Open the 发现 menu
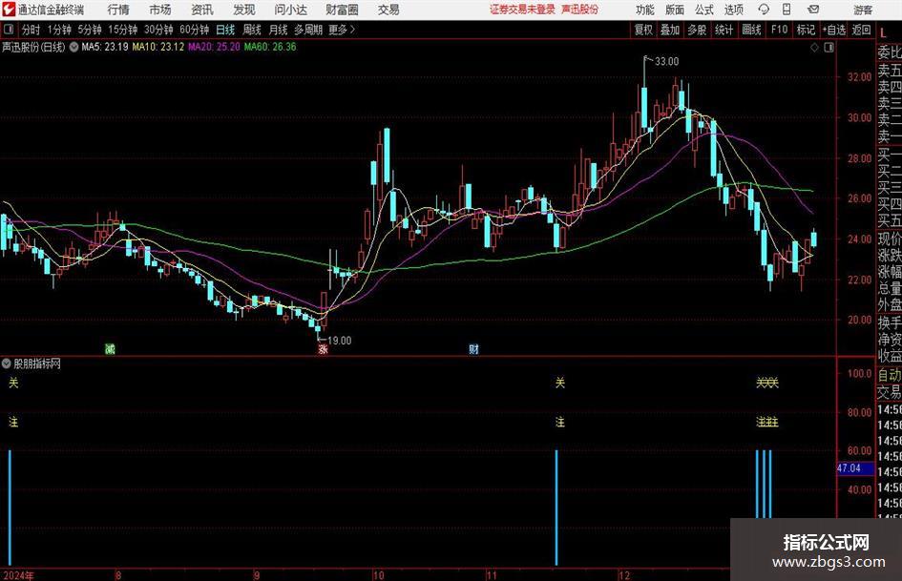This screenshot has height=581, width=902. click(x=244, y=10)
